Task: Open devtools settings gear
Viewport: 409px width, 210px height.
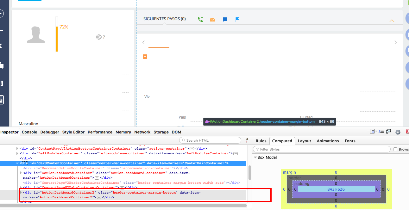Action: point(398,132)
